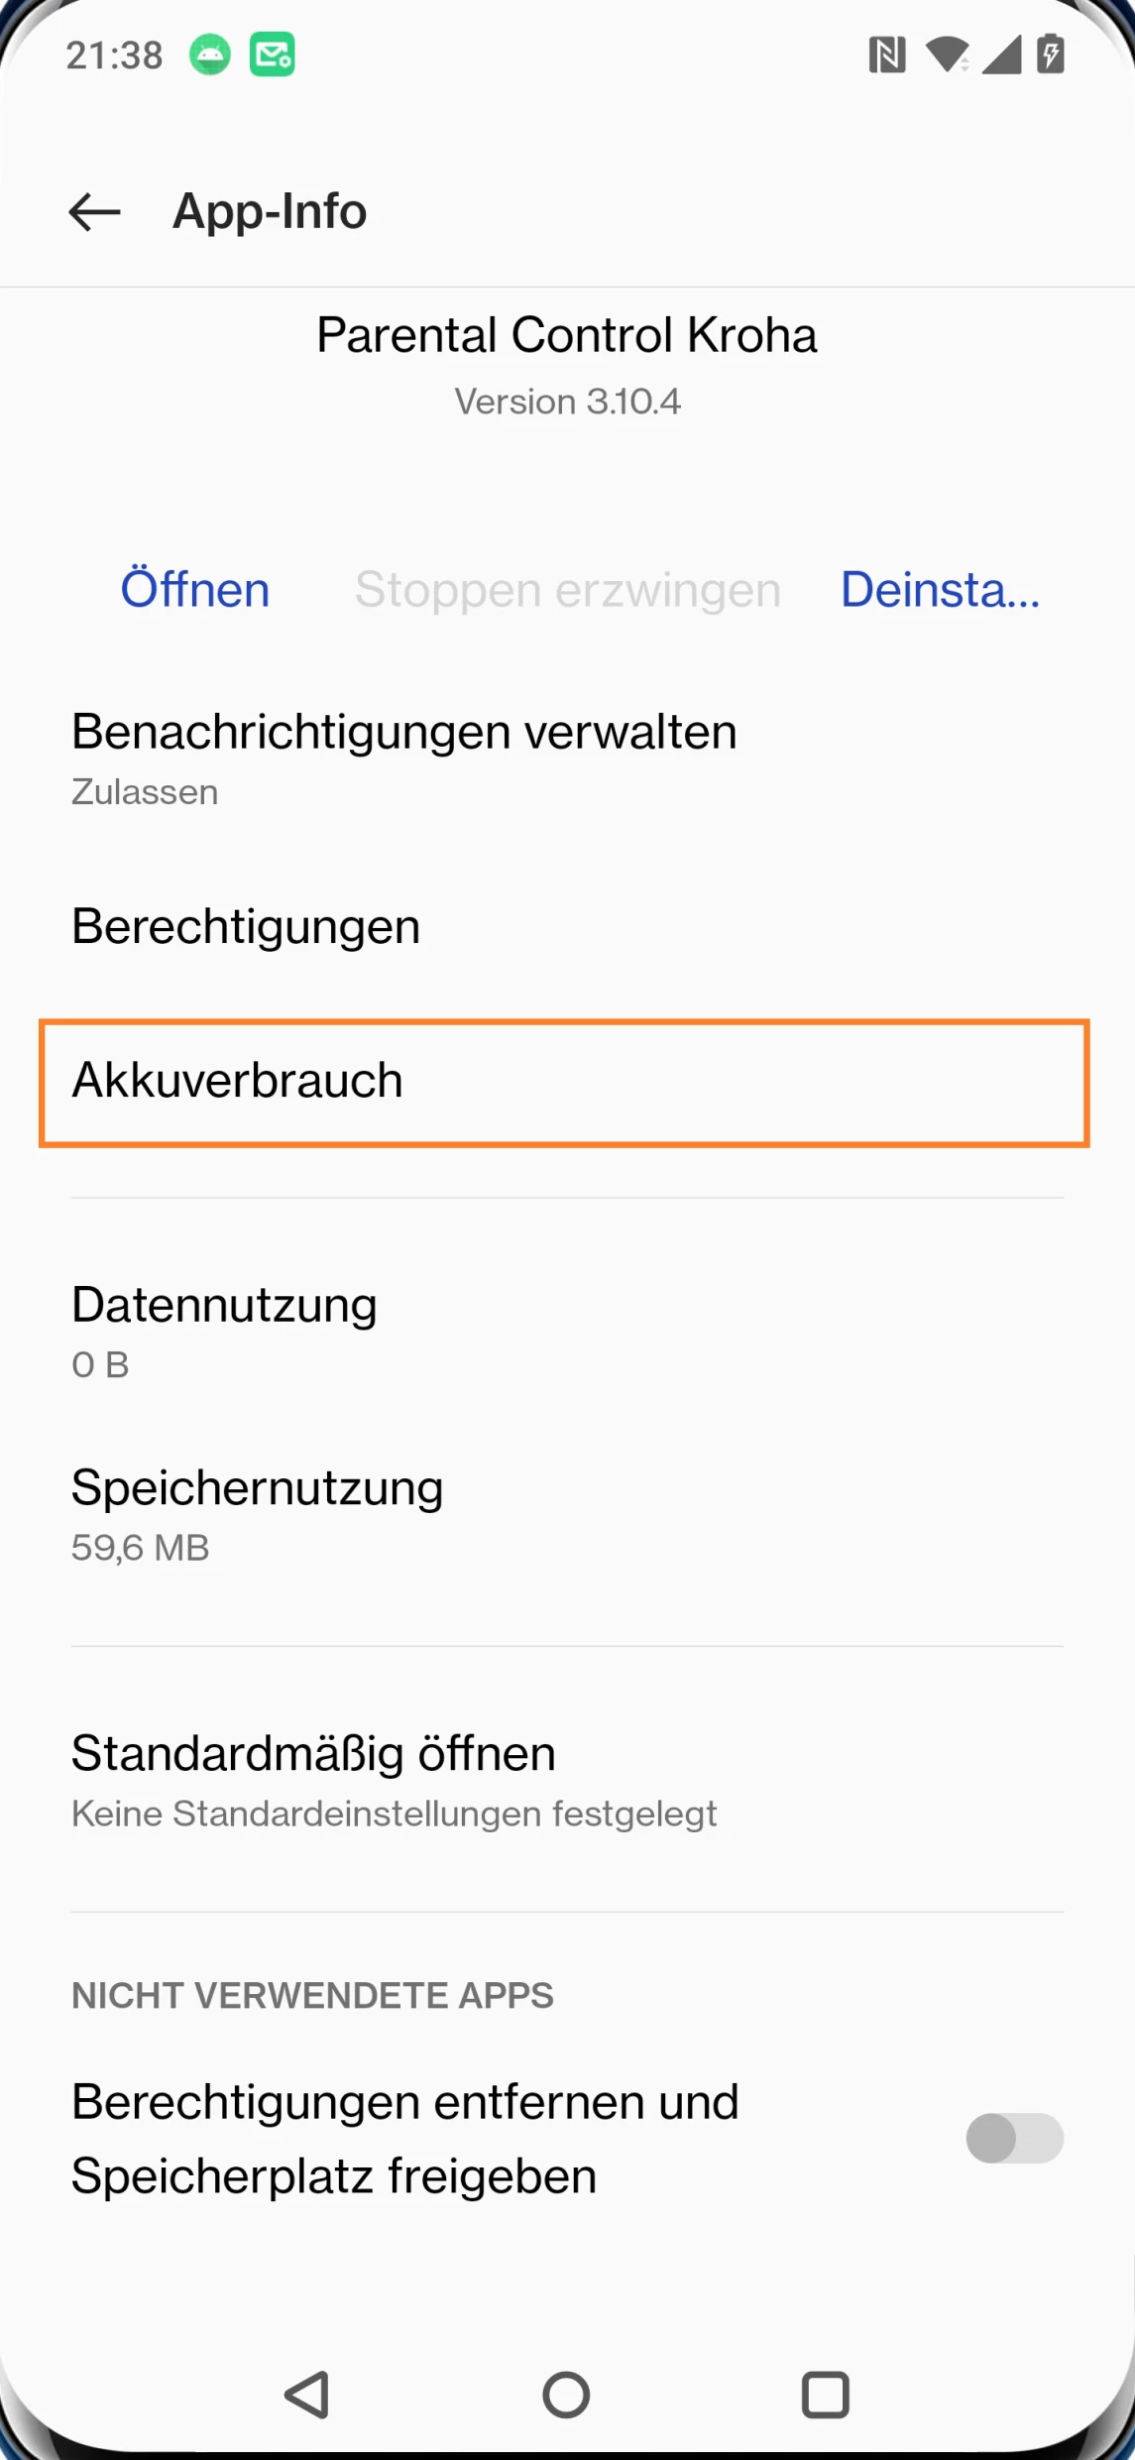Tap the Deinstallieren button
Viewport: 1135px width, 2460px height.
[x=940, y=590]
